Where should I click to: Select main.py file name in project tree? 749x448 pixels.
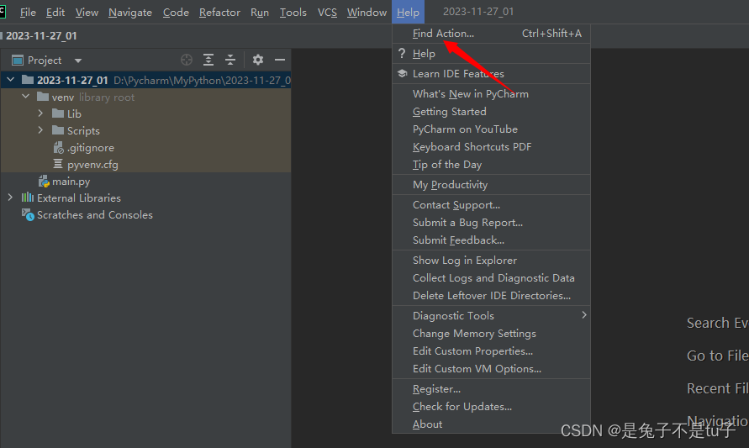click(x=71, y=182)
